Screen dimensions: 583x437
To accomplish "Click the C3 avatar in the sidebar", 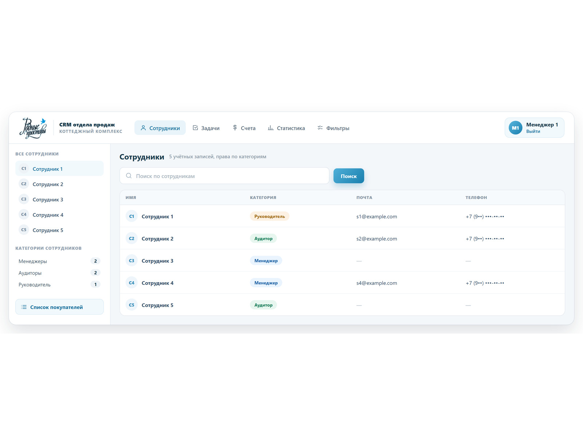I will tap(24, 199).
